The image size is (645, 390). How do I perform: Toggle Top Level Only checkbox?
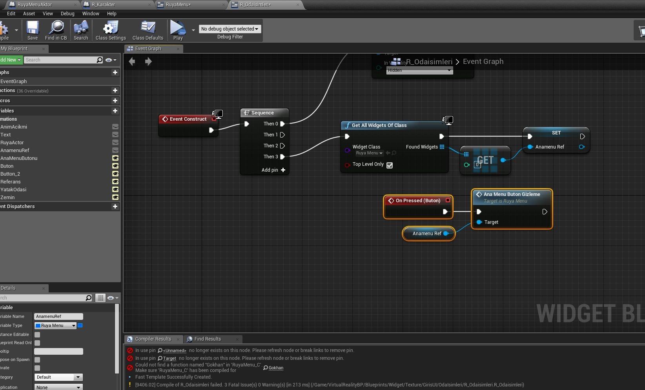tap(390, 165)
